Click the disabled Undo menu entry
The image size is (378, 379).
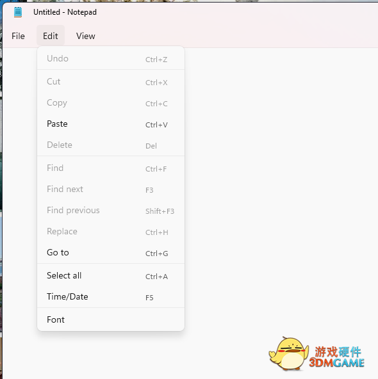(111, 58)
